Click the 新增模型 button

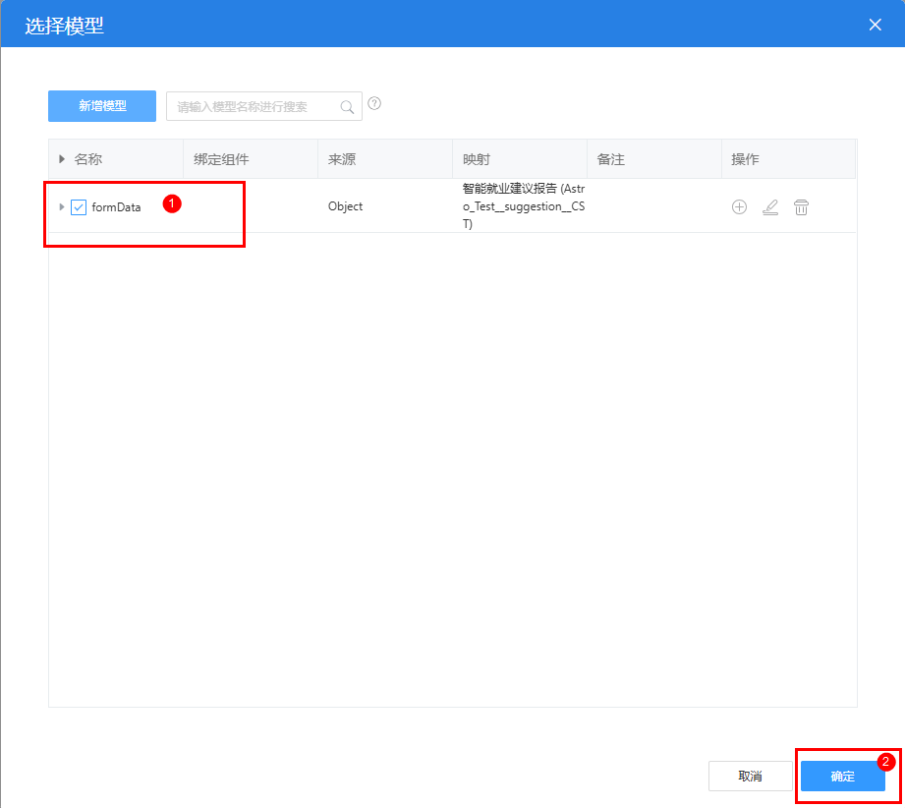tap(102, 106)
